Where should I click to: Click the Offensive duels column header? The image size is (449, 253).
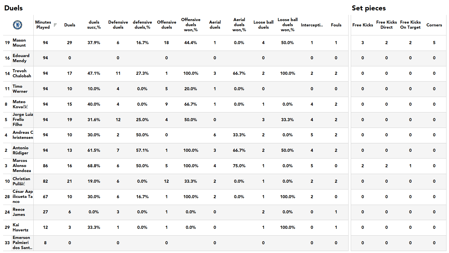click(167, 25)
